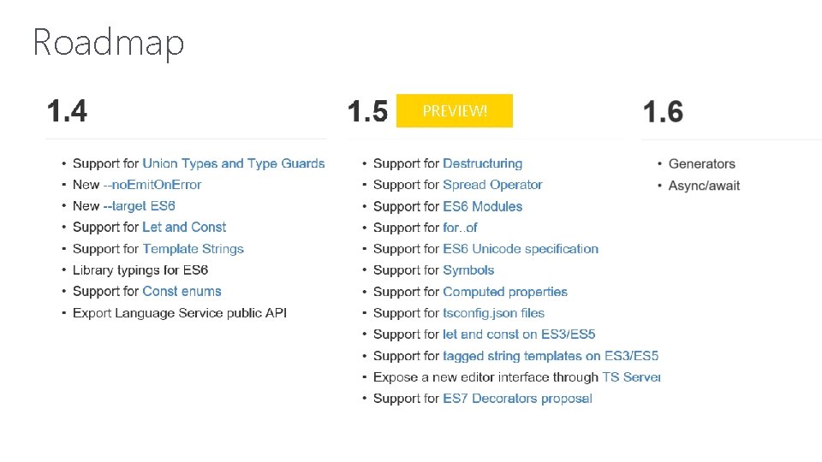The width and height of the screenshot is (822, 462).
Task: Click the ES7 Decorators proposal link
Action: click(x=517, y=399)
